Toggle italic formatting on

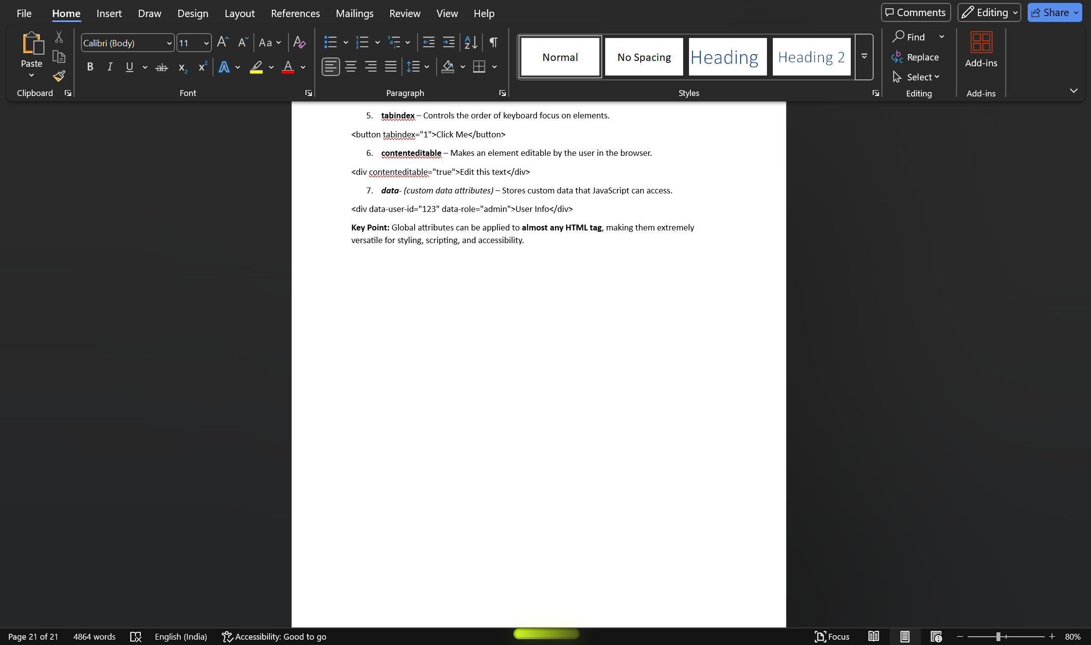click(109, 67)
